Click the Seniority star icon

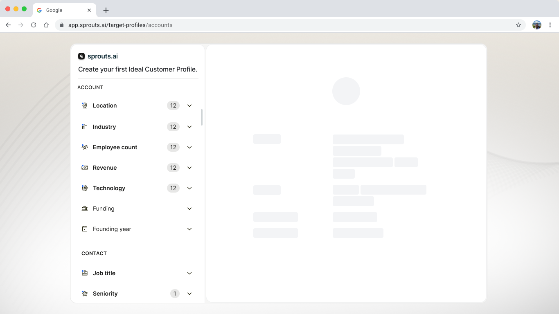85,294
